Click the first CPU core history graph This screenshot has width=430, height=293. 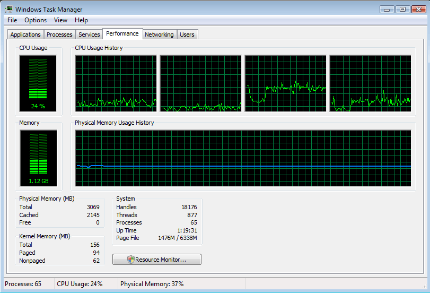click(x=116, y=83)
